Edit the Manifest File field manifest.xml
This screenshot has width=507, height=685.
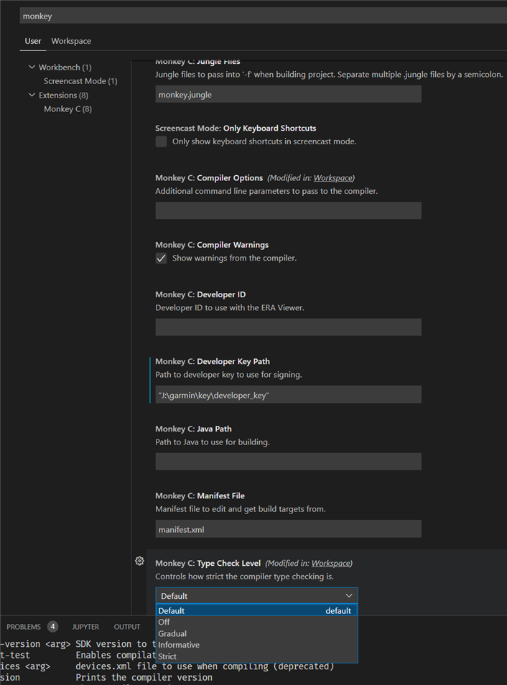[x=289, y=529]
